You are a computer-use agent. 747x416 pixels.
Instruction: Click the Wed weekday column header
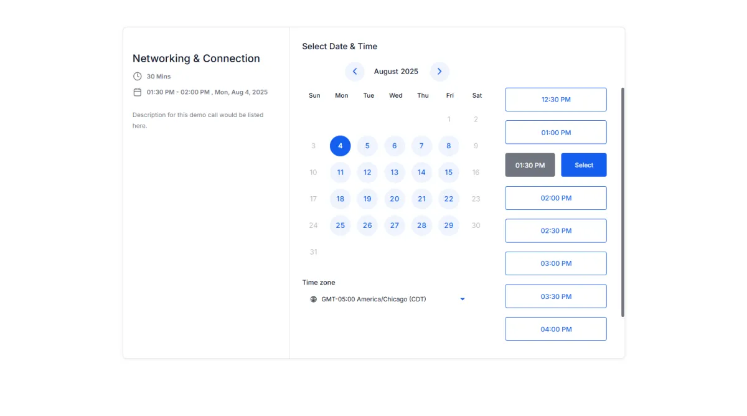click(396, 96)
